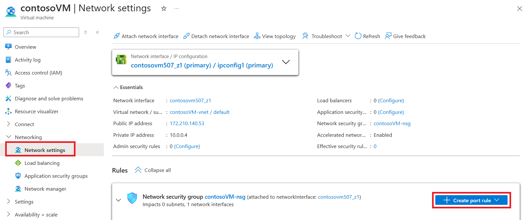525x220 pixels.
Task: Click the Refresh icon
Action: 358,36
